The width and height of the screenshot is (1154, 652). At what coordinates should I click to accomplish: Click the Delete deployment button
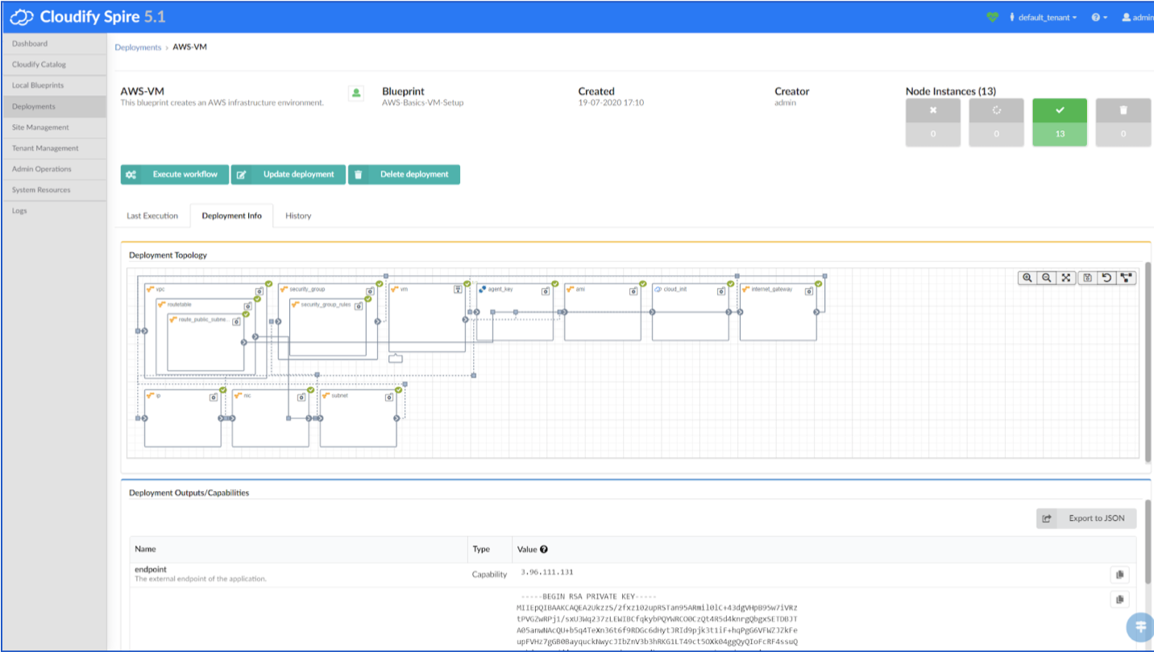[x=405, y=175]
